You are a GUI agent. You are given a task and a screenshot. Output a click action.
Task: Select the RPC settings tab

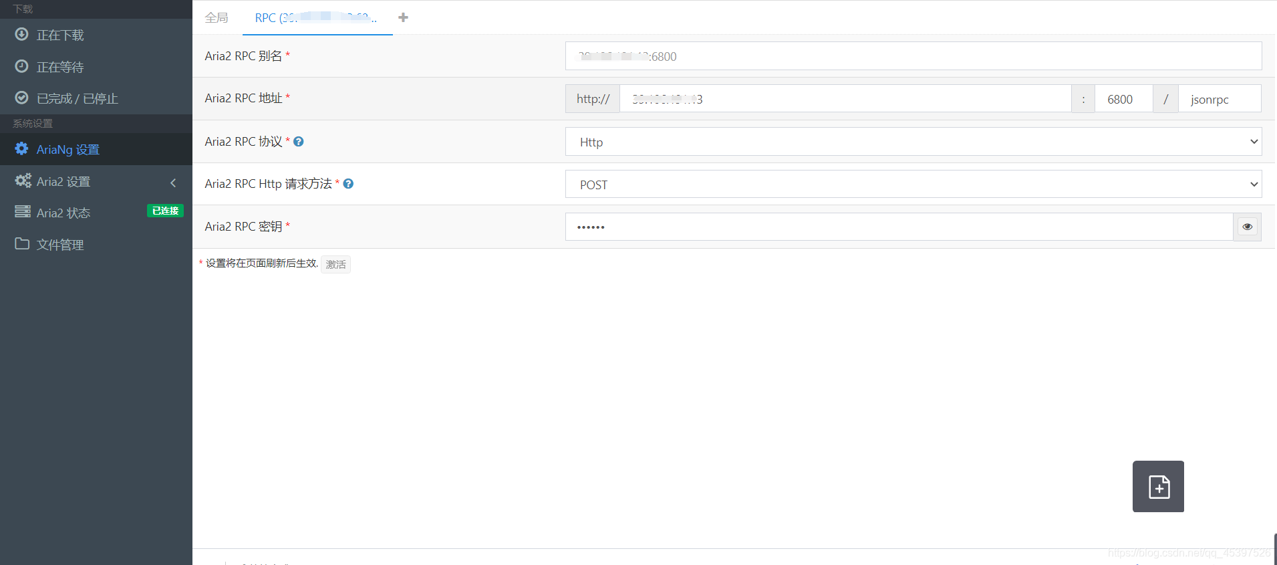(317, 18)
